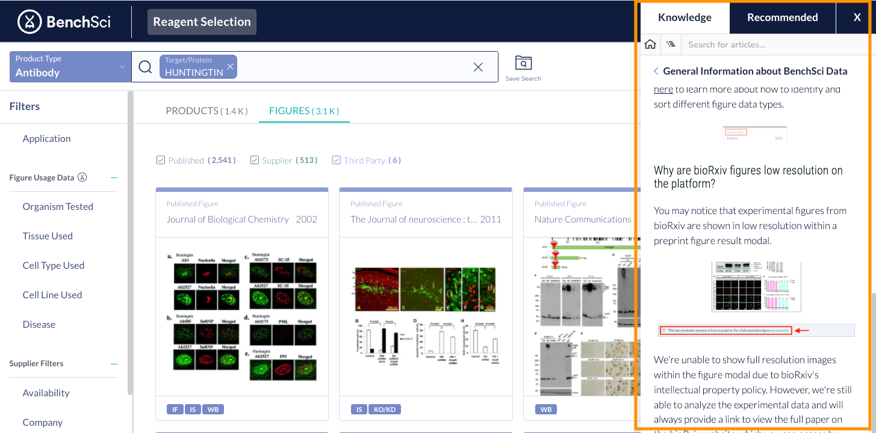This screenshot has height=433, width=876.
Task: Click the Search for articles field
Action: point(775,45)
